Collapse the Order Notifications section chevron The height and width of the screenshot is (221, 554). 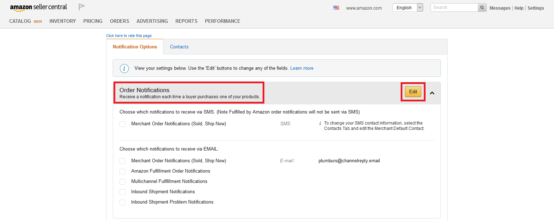[x=432, y=93]
